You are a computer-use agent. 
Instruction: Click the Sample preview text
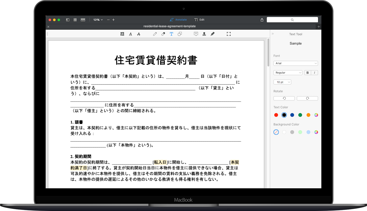point(296,44)
